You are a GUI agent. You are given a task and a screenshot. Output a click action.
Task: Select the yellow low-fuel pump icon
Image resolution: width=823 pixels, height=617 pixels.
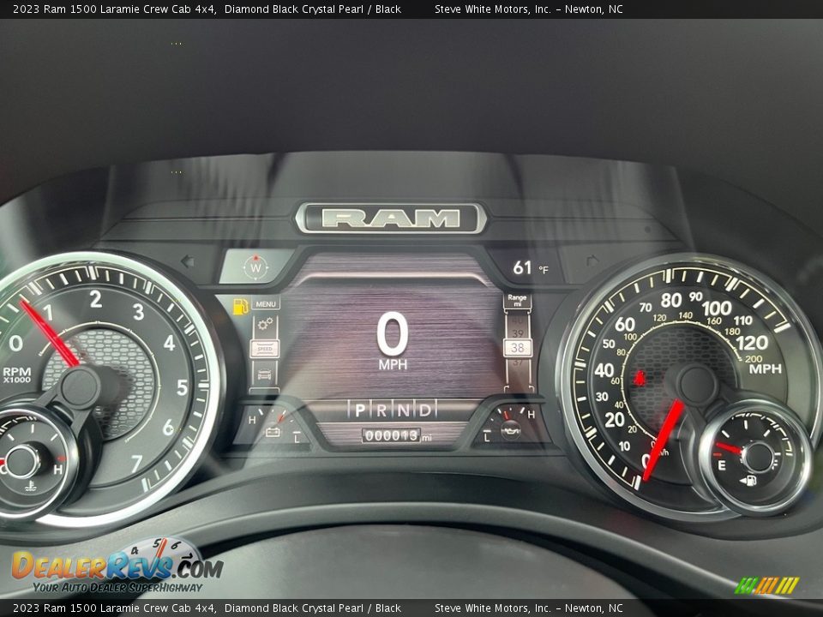pos(240,307)
